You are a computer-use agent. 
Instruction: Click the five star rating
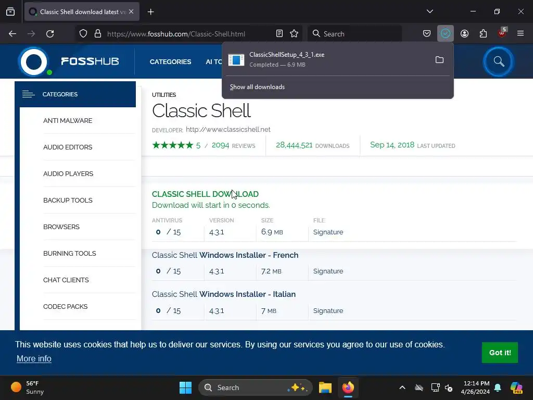click(173, 146)
